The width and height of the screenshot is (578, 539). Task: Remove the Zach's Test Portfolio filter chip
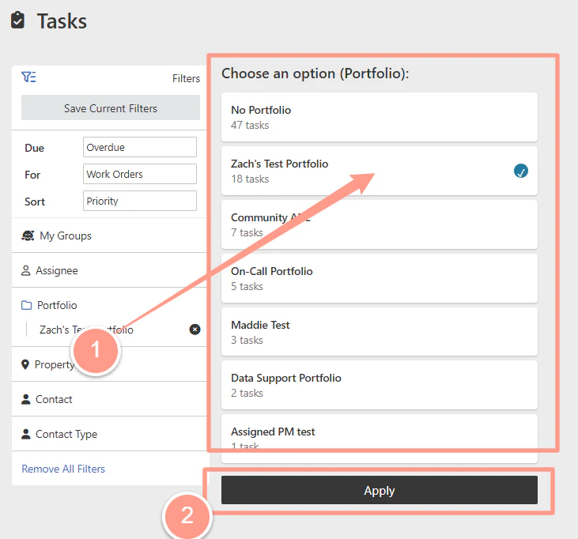click(195, 329)
